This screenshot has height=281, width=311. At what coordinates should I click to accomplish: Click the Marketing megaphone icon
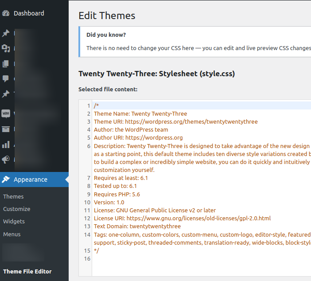pyautogui.click(x=6, y=160)
